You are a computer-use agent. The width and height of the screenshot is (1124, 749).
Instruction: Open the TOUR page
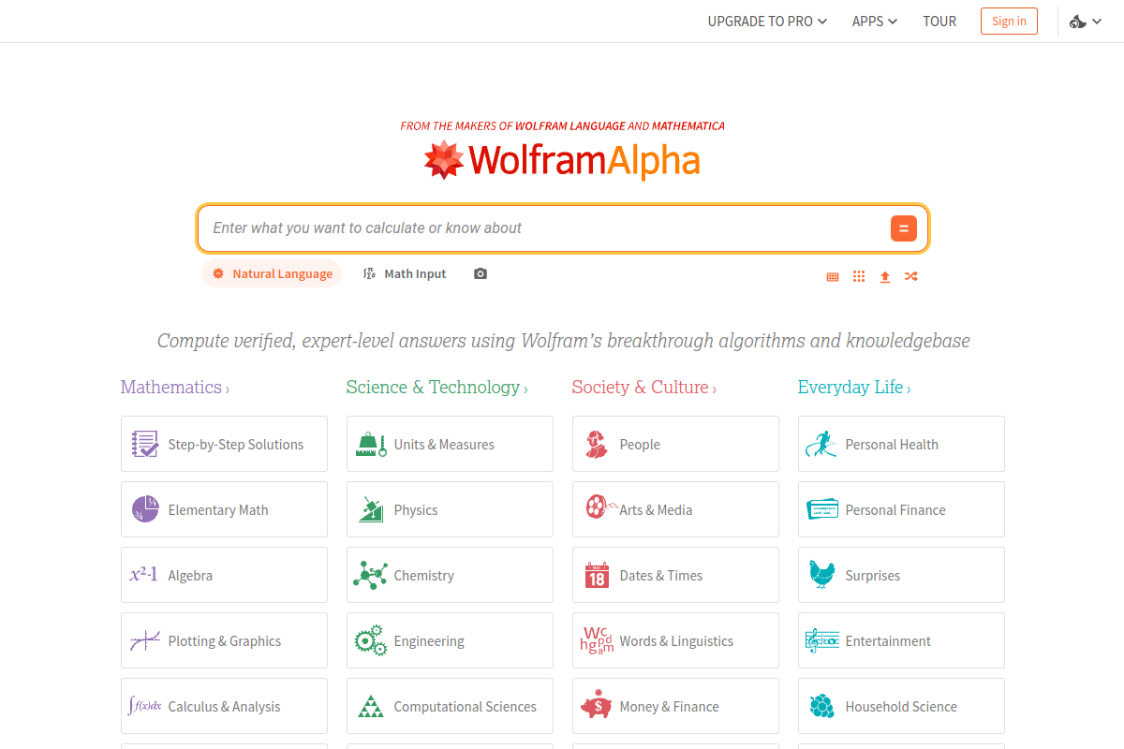click(939, 21)
